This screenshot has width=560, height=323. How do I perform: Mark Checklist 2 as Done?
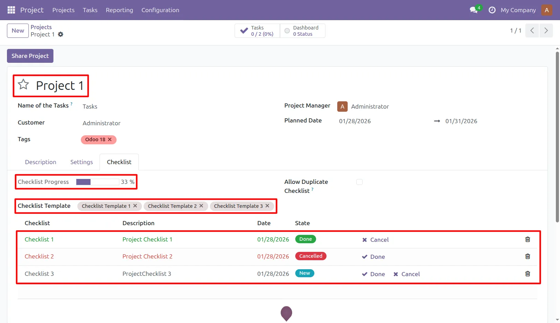(x=374, y=257)
